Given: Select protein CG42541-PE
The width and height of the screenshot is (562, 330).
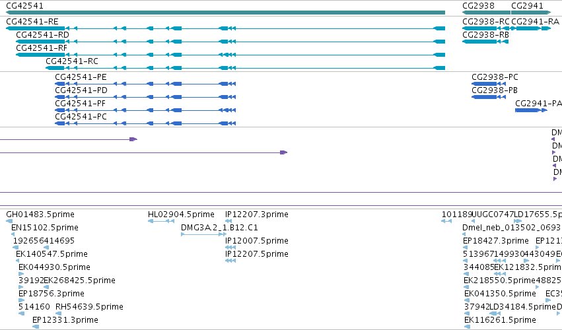Looking at the screenshot, I should pos(81,77).
